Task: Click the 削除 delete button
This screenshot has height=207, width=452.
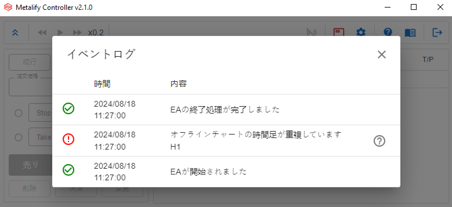Action: point(30,188)
